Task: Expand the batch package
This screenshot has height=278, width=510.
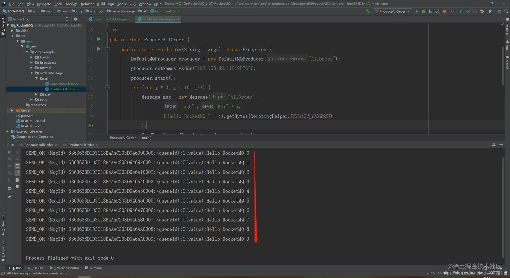Action: click(x=32, y=57)
